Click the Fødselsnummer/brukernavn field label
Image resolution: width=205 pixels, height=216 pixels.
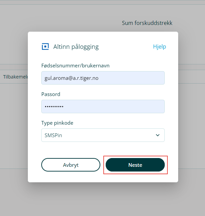pos(75,65)
